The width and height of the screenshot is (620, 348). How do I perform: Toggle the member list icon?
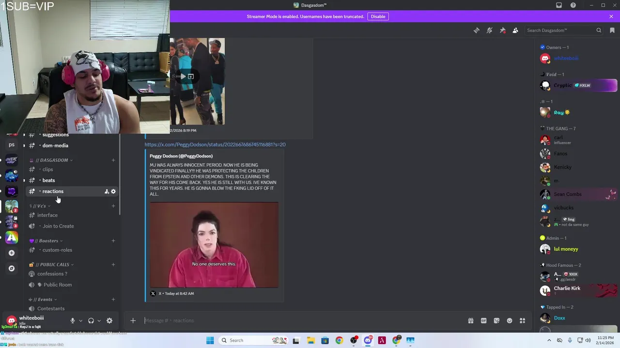(x=515, y=30)
